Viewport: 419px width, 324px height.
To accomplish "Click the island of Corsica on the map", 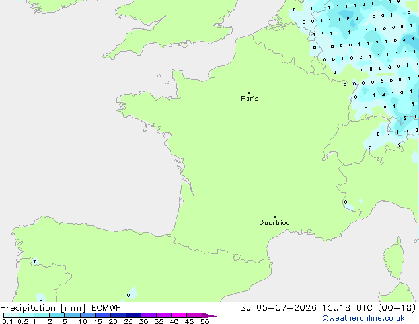I will click(x=394, y=259).
